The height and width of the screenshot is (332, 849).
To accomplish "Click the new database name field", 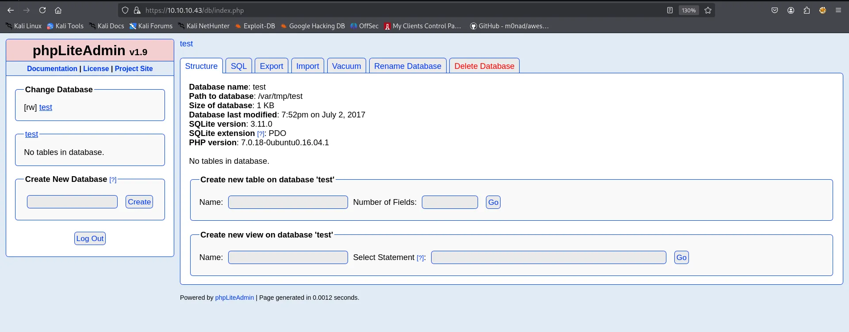I will pyautogui.click(x=72, y=202).
